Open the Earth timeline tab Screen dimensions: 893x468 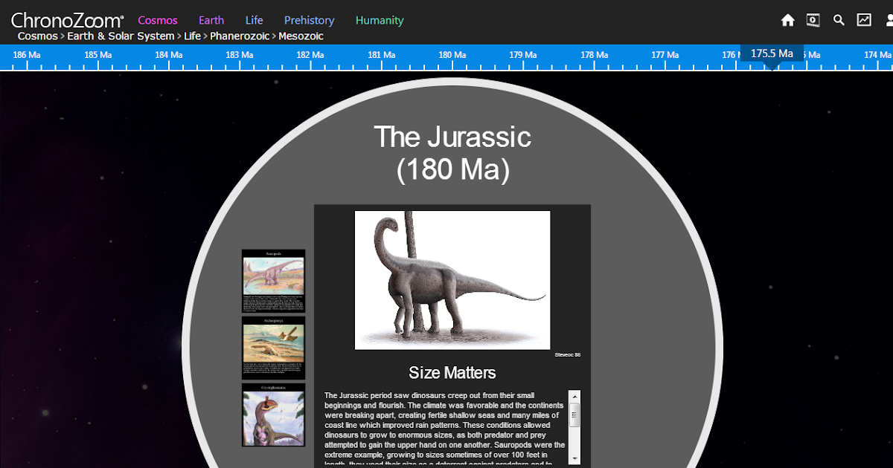coord(211,20)
